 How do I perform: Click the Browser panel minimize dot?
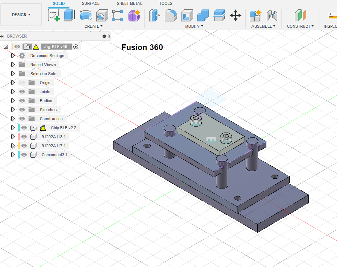pos(104,36)
